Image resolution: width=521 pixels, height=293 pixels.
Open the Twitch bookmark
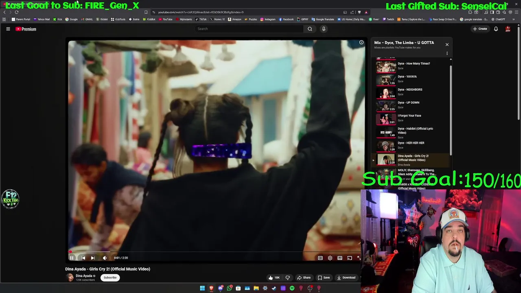click(388, 19)
